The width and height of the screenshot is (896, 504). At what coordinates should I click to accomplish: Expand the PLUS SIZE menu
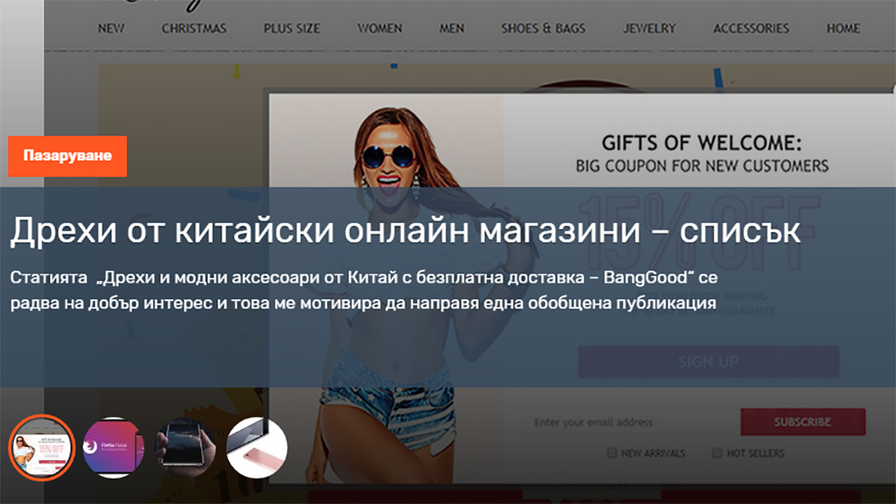click(291, 28)
